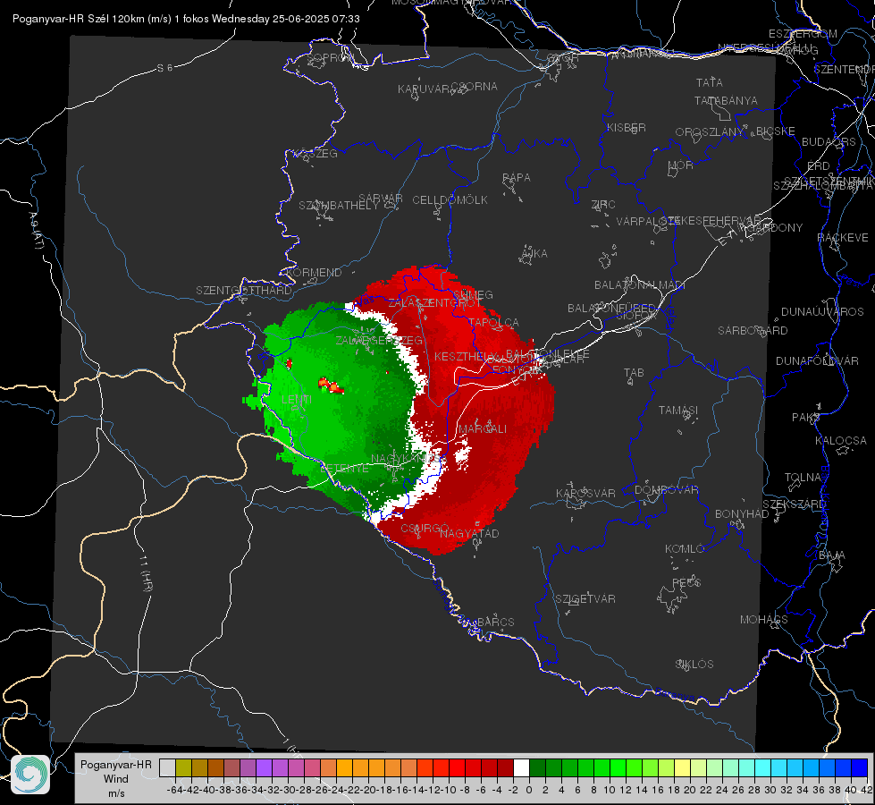Click the 'Poganyvar-HR Wind m/s' legend label
Screen dimensions: 875x805
coord(116,779)
